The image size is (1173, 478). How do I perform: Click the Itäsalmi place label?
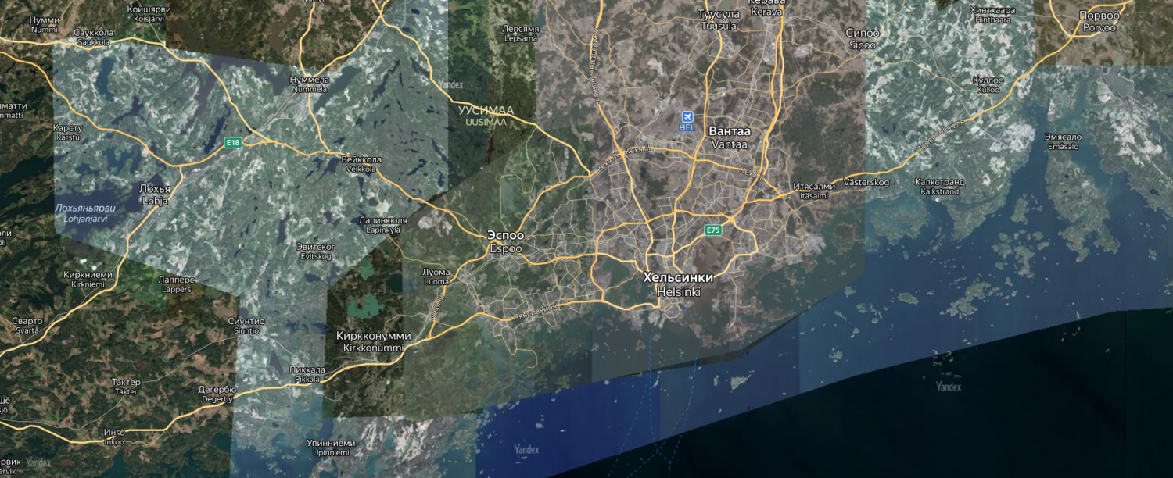pos(814,191)
